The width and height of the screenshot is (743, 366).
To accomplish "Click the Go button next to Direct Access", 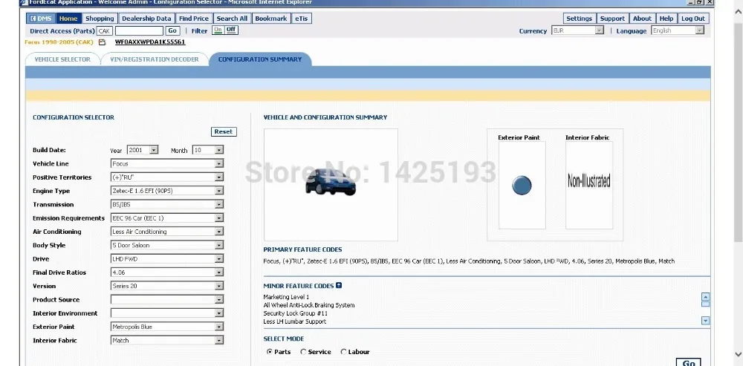I will point(172,30).
